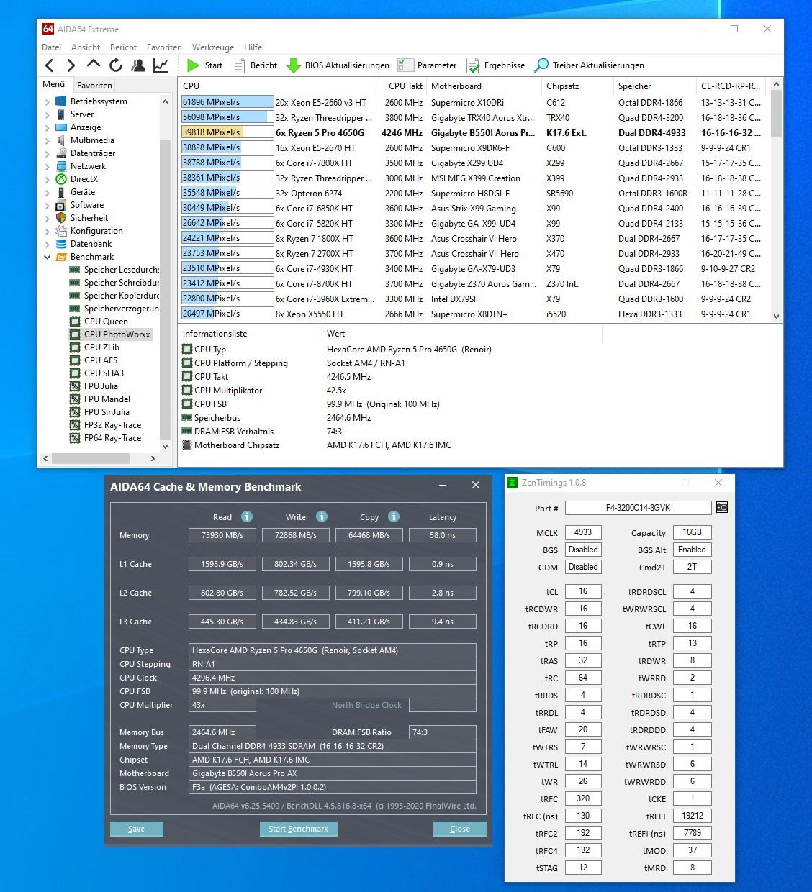Open the Bericht report toolbar button
Image resolution: width=812 pixels, height=892 pixels.
click(255, 65)
